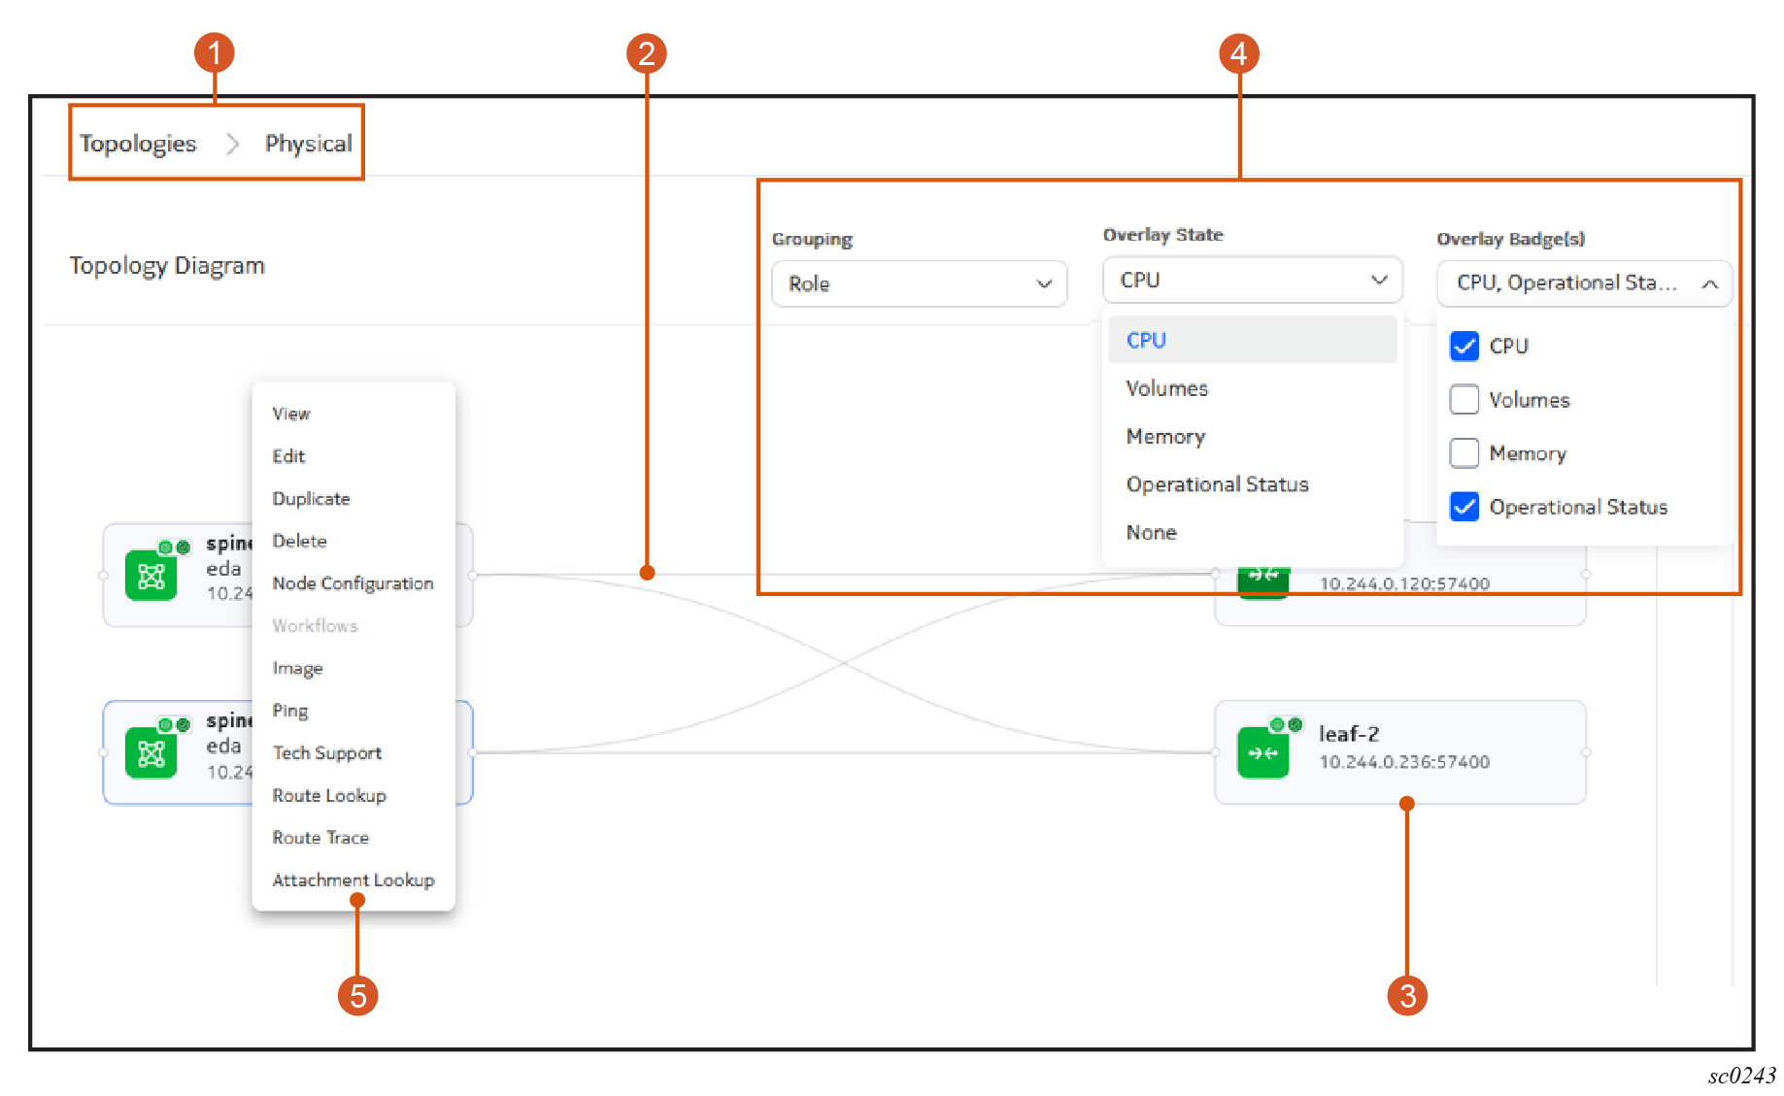Image resolution: width=1784 pixels, height=1096 pixels.
Task: Click status badges on leaf-2 node
Action: coord(1286,725)
